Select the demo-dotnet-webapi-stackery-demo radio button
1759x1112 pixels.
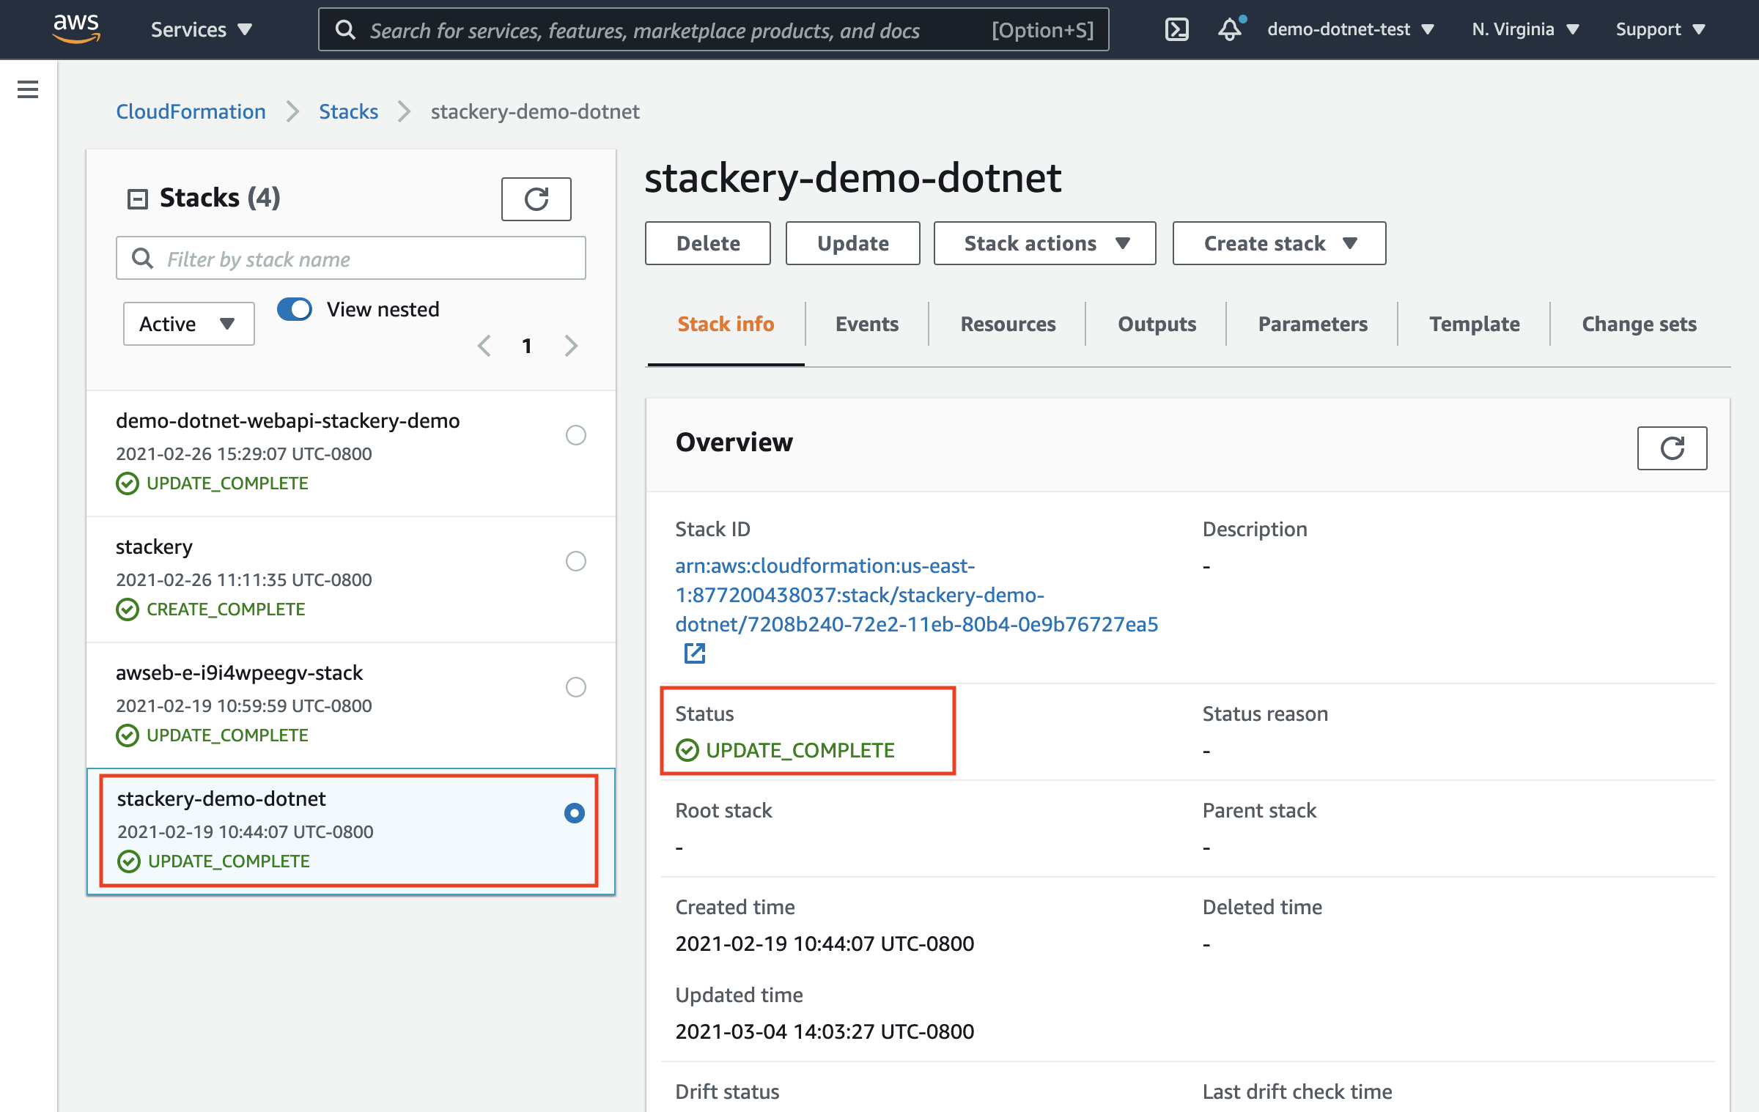576,435
